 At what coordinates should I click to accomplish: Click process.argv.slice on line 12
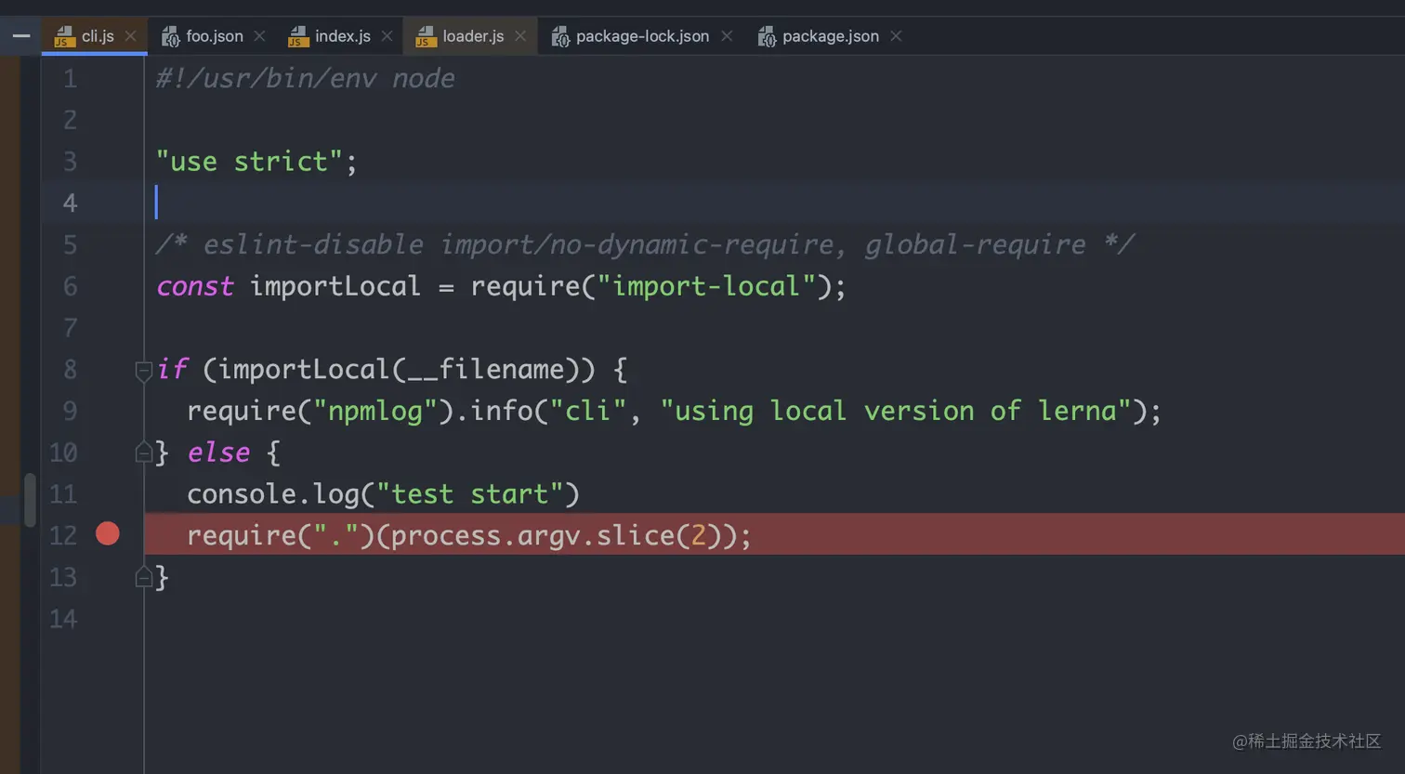(532, 535)
